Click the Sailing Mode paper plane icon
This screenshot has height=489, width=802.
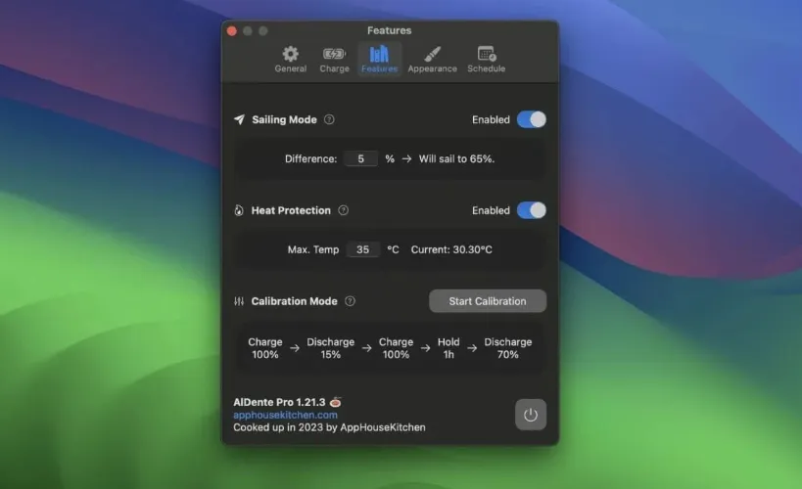pyautogui.click(x=239, y=119)
